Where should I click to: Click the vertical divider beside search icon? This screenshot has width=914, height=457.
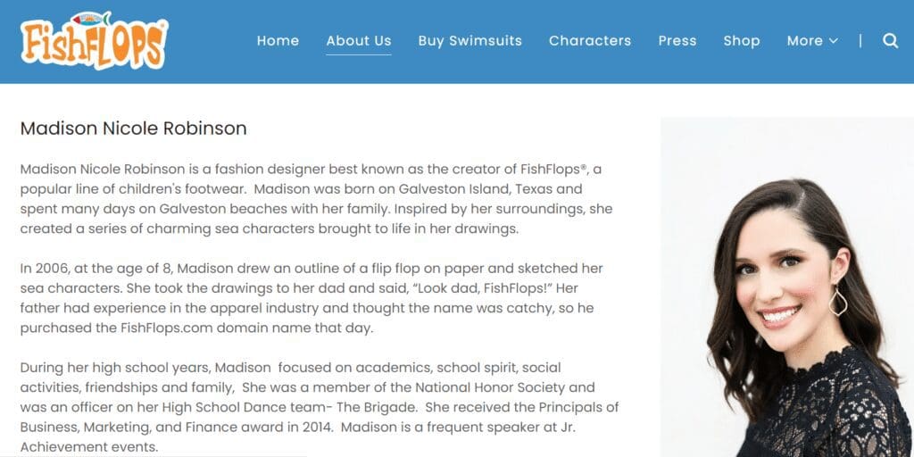(x=860, y=41)
